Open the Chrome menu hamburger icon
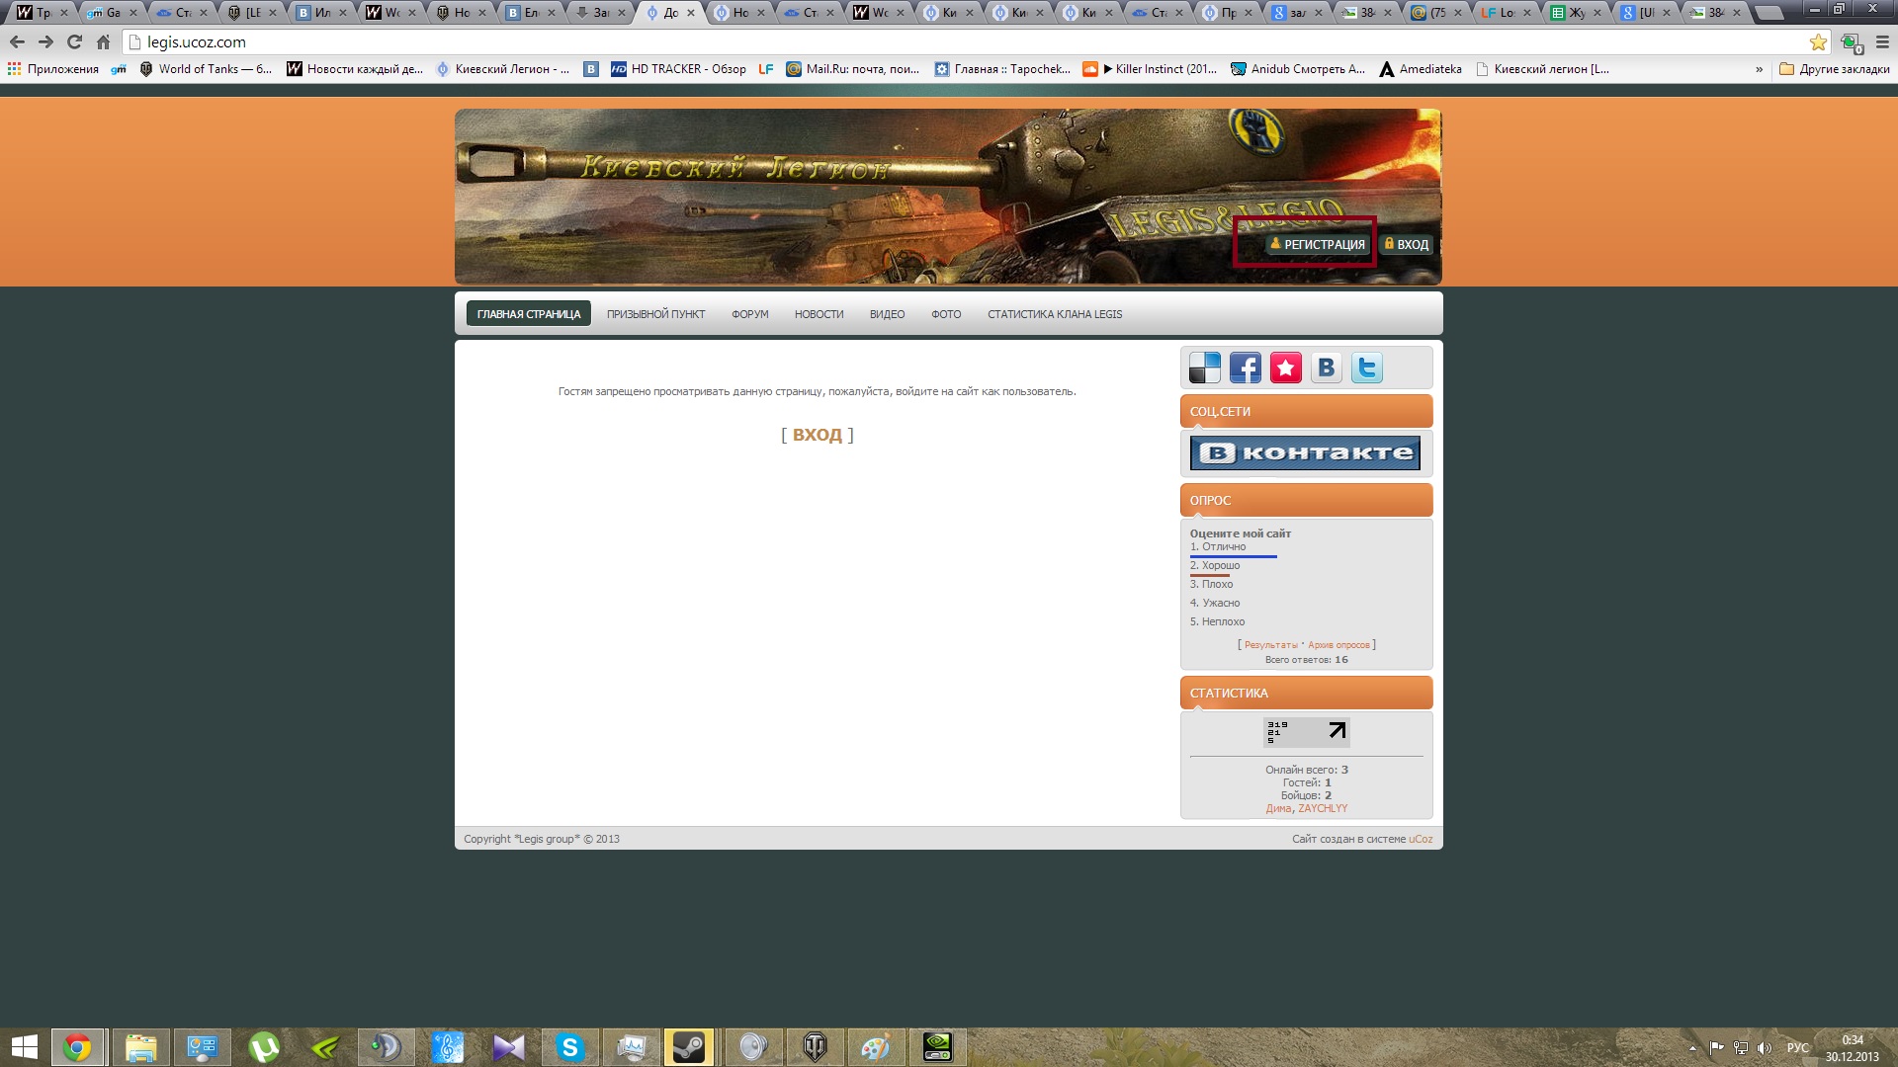Screen dimensions: 1898x1067 pyautogui.click(x=1882, y=42)
